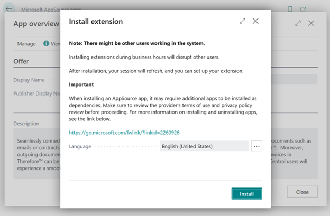The height and width of the screenshot is (216, 330).
Task: Go back using the top-left arrow
Action: (8, 8)
